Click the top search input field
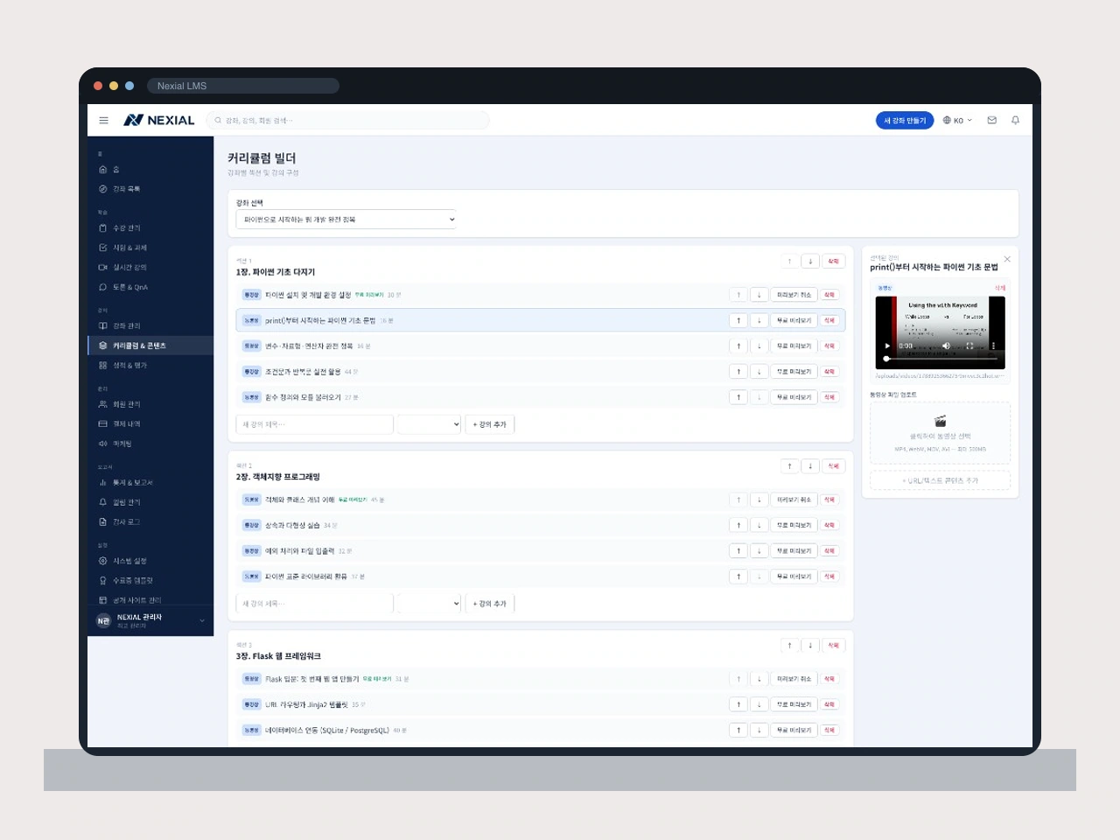 pos(347,121)
